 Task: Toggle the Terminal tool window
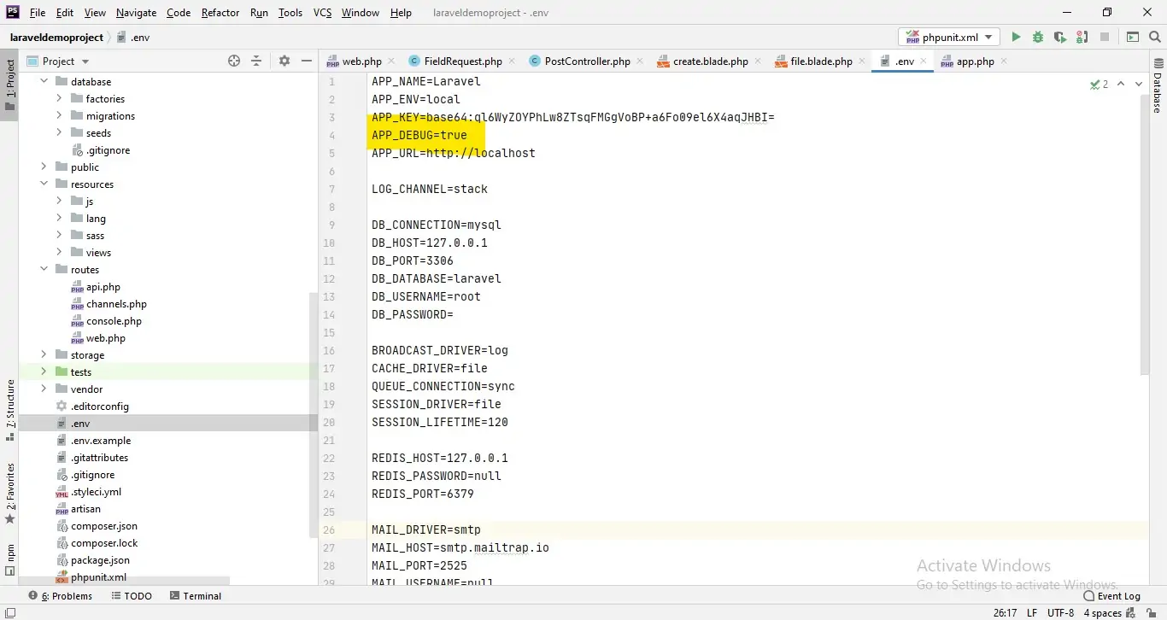click(x=196, y=595)
